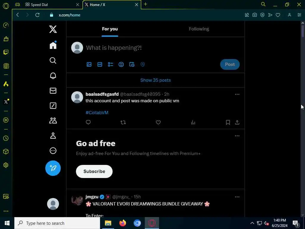Open tab search magnifier icon
Viewport: 305px width, 229px height.
(263, 4)
